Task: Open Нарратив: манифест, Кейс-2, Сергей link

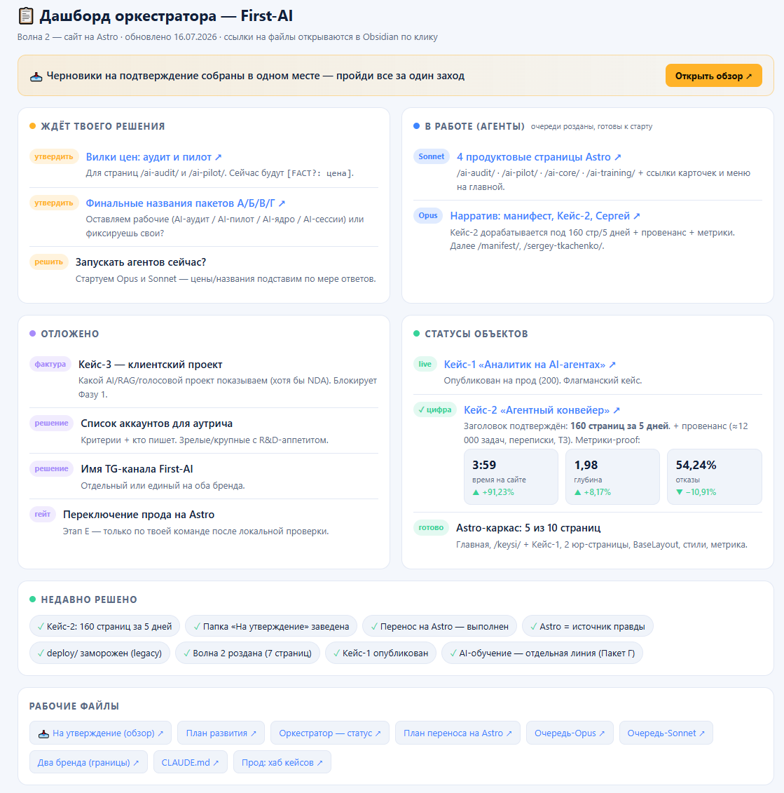Action: tap(545, 216)
